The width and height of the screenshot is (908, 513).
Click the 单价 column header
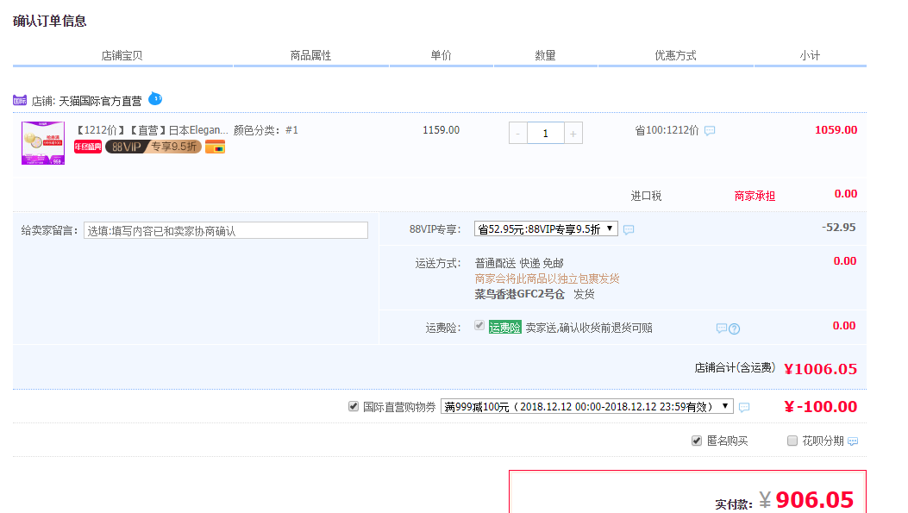point(441,55)
